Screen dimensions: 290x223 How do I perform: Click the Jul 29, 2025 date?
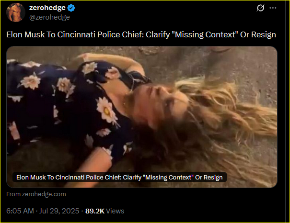pyautogui.click(x=59, y=211)
